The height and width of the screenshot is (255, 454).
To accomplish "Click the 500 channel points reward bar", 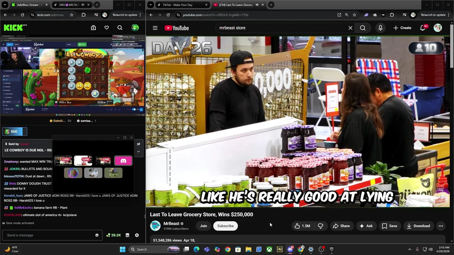I will tap(15, 131).
